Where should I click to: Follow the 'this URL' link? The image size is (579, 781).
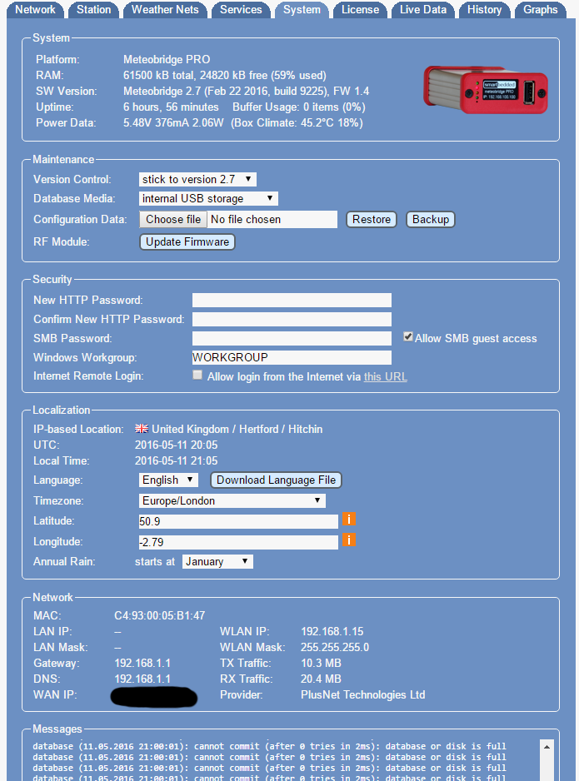(x=385, y=376)
